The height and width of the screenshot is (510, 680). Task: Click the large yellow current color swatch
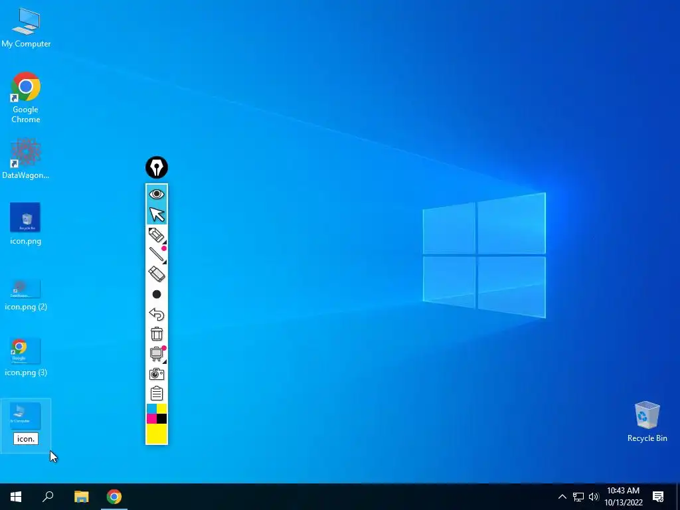[x=157, y=434]
